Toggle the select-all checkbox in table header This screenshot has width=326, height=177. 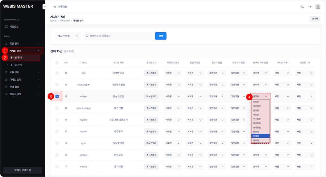click(x=57, y=62)
